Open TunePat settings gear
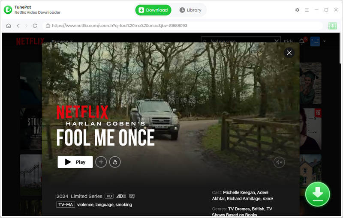343x218 pixels. [297, 10]
